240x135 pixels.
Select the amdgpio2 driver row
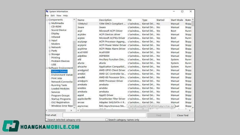[x=134, y=70]
